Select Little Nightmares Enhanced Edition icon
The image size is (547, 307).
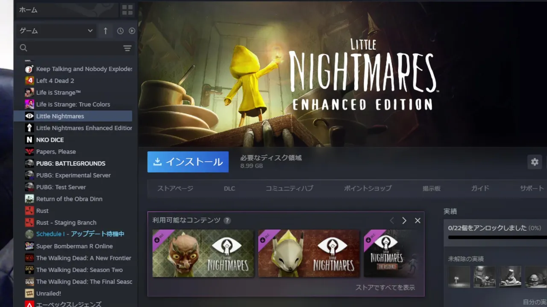29,128
